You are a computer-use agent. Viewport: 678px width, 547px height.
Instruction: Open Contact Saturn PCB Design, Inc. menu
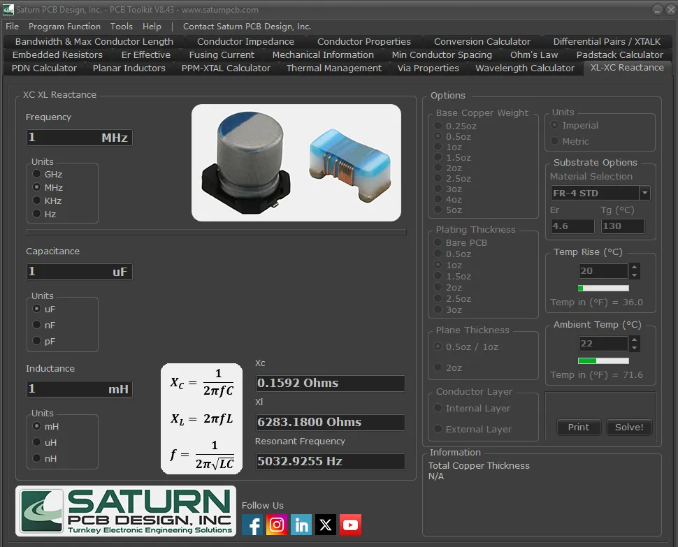(x=247, y=27)
